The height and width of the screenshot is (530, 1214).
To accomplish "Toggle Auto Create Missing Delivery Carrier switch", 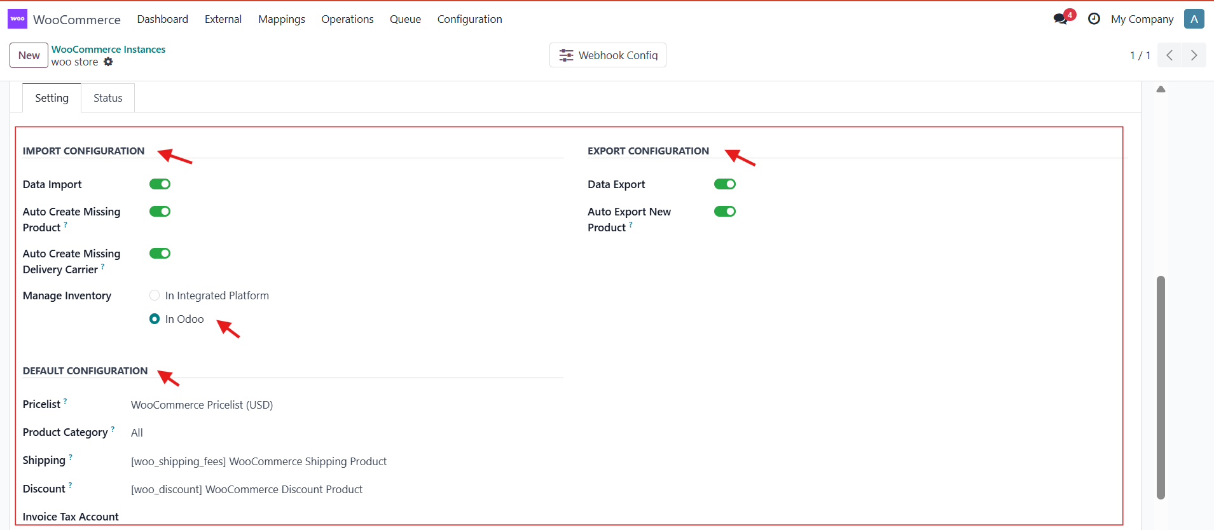I will (x=160, y=254).
